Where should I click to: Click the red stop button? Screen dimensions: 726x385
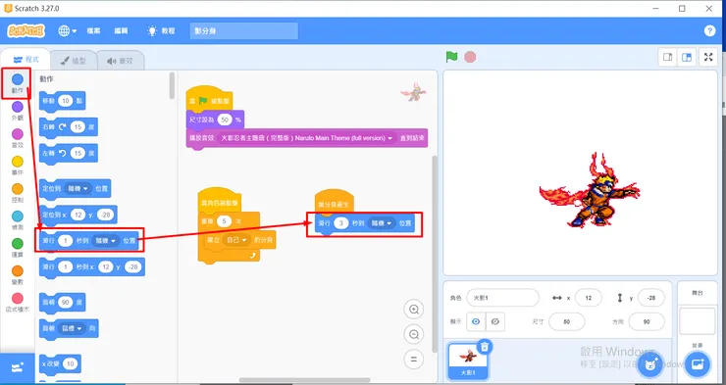(x=470, y=57)
